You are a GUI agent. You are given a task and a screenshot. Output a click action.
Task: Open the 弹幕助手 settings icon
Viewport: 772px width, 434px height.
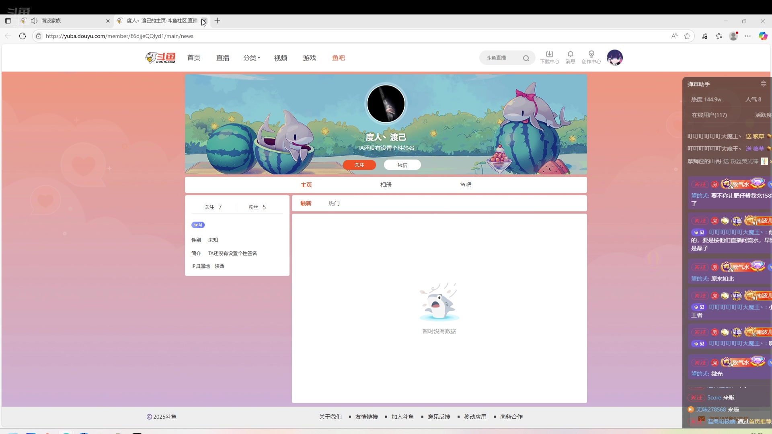tap(763, 84)
